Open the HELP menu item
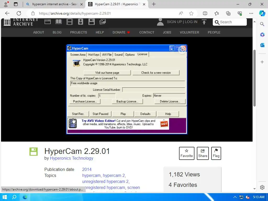This screenshot has height=201, width=268. tap(100, 32)
